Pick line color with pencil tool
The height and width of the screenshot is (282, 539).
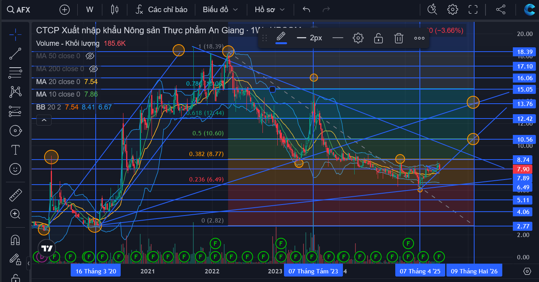[281, 38]
